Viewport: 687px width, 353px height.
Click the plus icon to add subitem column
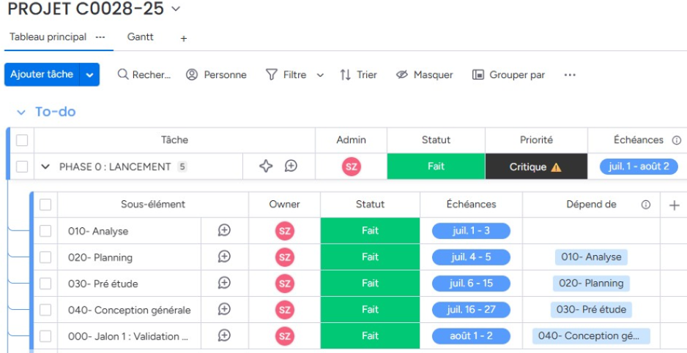(674, 205)
